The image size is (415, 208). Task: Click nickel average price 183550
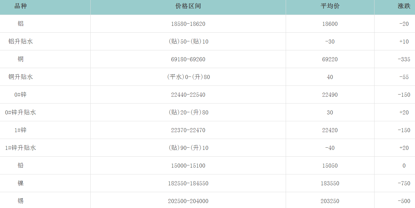(330, 183)
